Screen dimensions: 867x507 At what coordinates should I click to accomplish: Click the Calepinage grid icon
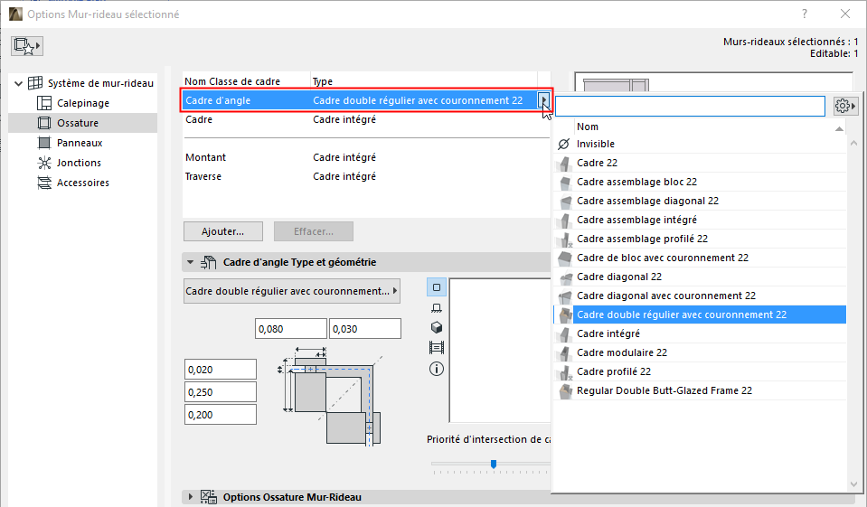click(x=44, y=103)
